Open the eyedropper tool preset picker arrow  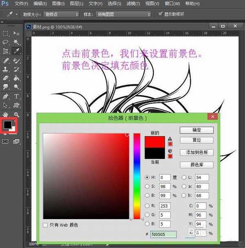pos(16,14)
